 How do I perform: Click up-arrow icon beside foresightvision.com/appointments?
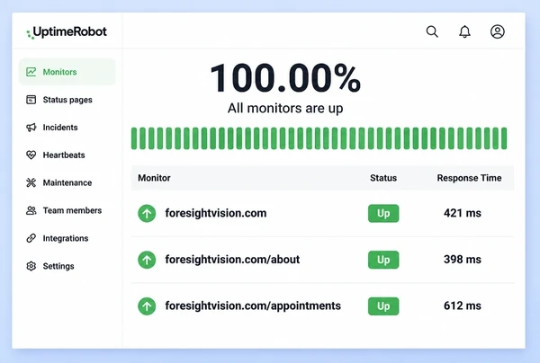coord(147,306)
